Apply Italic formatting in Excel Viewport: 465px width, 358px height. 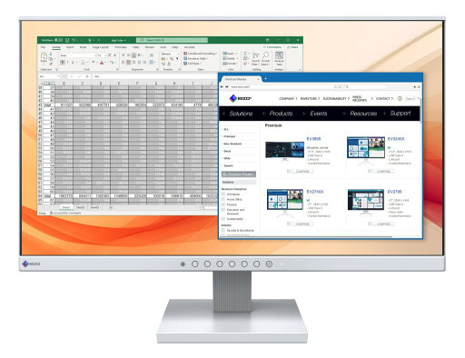(68, 63)
